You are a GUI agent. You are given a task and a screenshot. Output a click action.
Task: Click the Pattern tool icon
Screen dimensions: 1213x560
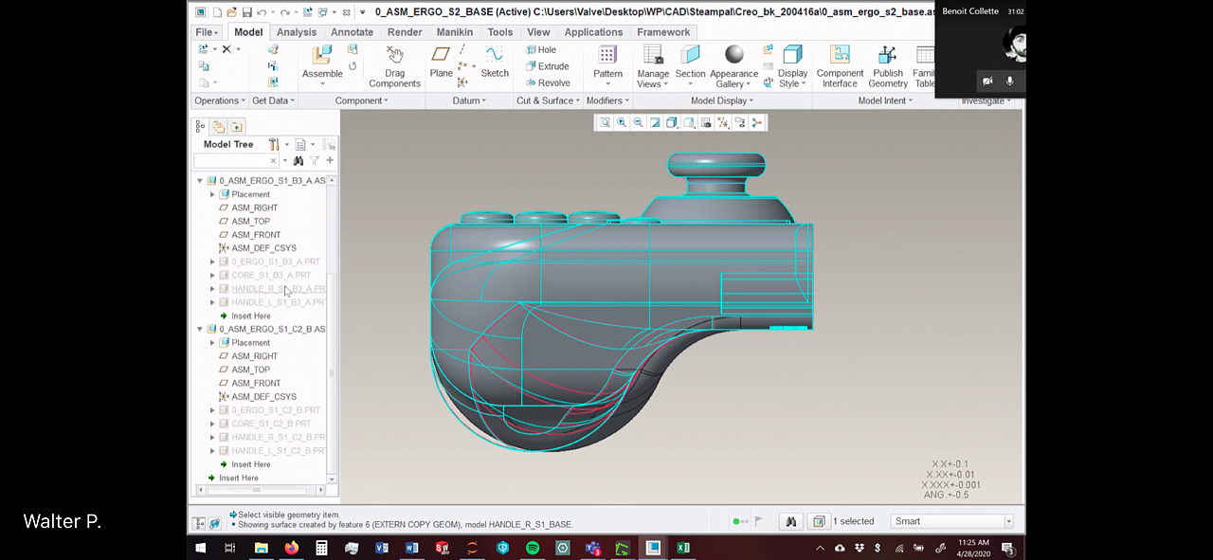click(607, 56)
